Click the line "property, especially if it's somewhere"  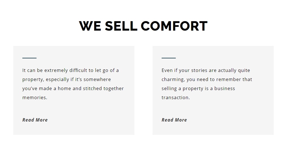click(x=67, y=79)
